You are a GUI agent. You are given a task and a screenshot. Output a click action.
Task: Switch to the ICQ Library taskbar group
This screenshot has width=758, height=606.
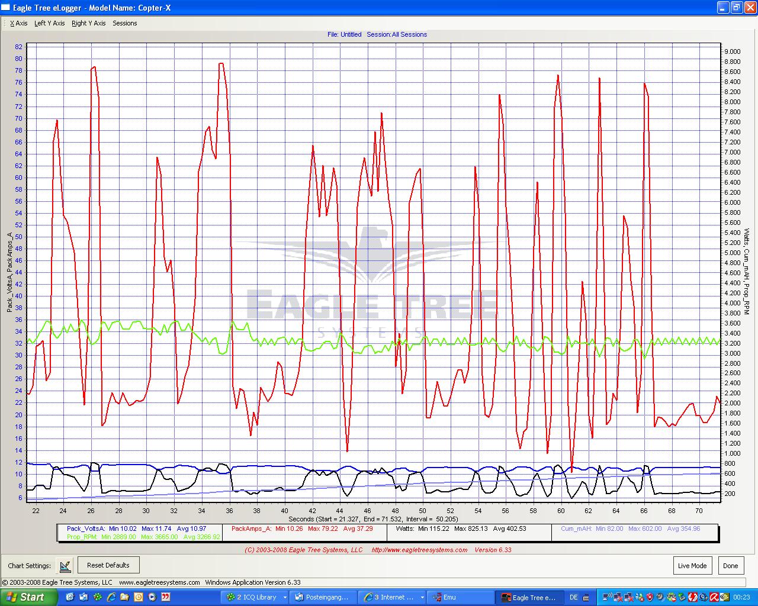tap(256, 598)
